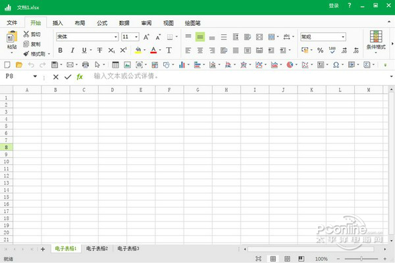Click the zoom in plus button

(385, 258)
